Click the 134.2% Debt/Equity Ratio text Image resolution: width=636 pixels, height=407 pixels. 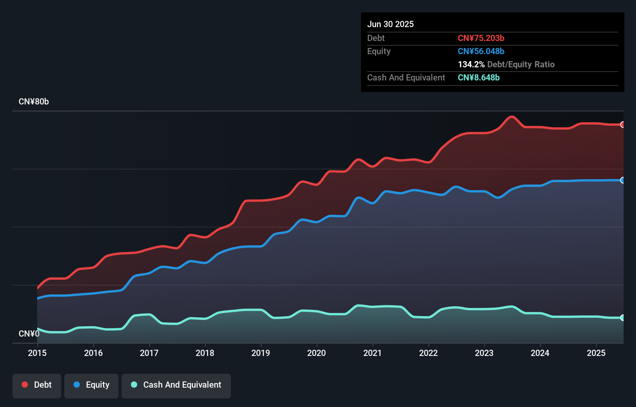pyautogui.click(x=506, y=64)
